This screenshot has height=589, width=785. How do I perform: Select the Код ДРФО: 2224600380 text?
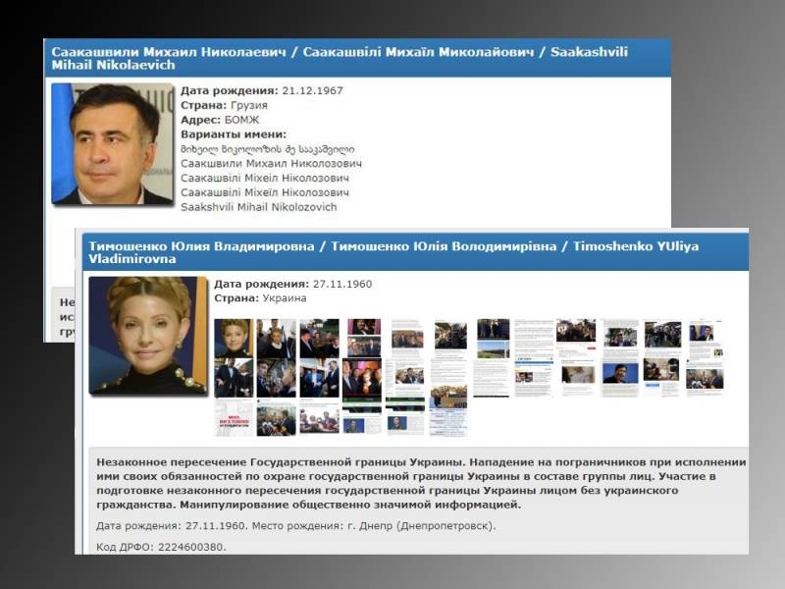[x=161, y=547]
